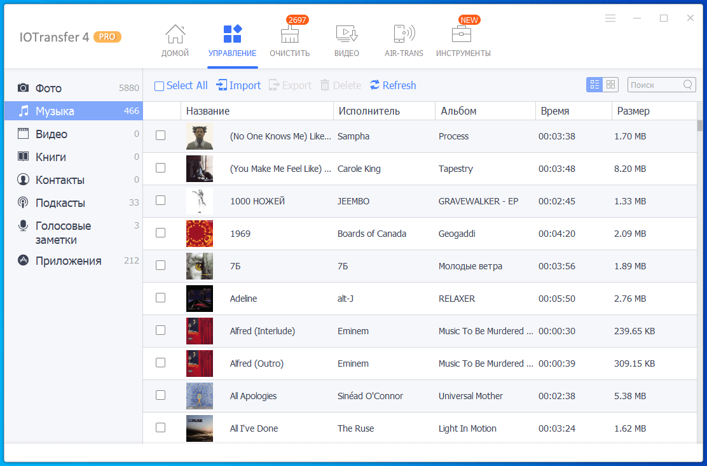The width and height of the screenshot is (707, 466).
Task: Check the box for Alfred (Interlude) row
Action: [x=160, y=330]
